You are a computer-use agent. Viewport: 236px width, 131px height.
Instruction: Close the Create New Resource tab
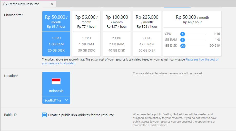(52, 4)
